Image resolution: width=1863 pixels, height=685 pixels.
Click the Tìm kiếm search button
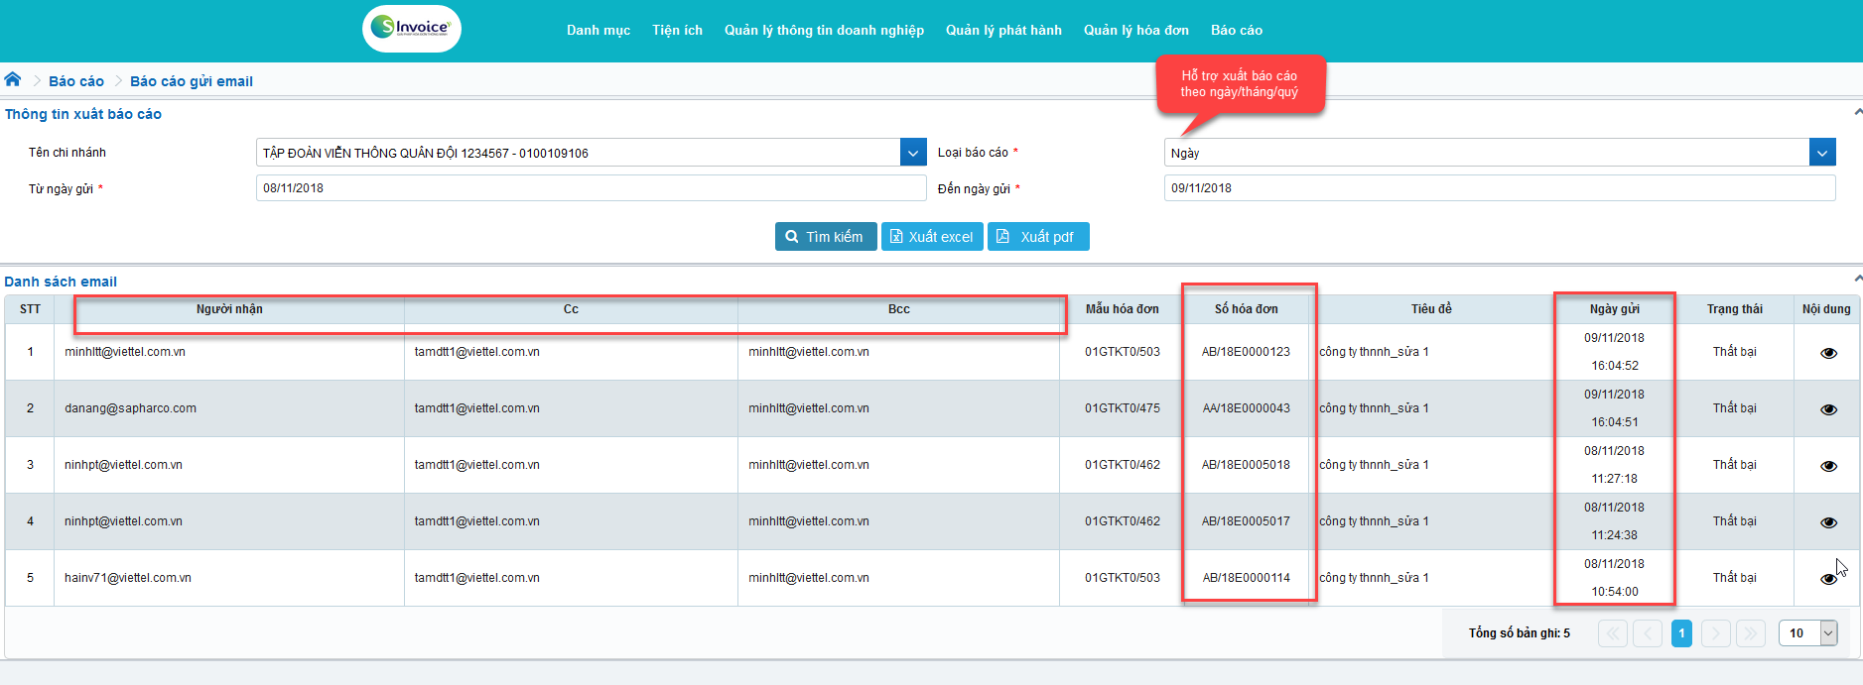[x=825, y=237]
